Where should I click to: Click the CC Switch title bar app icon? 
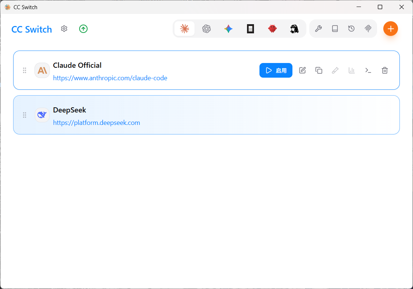click(8, 7)
